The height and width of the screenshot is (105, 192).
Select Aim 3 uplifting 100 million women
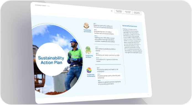105,39
